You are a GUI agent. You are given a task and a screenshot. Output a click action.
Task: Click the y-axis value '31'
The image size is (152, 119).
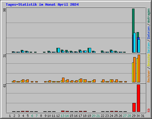(x=4, y=56)
